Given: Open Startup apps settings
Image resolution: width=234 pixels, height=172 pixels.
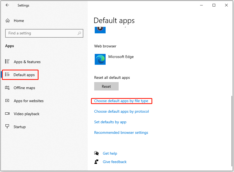Looking at the screenshot, I should [20, 127].
